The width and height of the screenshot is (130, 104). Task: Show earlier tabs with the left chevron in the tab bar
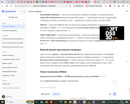pyautogui.click(x=9, y=2)
